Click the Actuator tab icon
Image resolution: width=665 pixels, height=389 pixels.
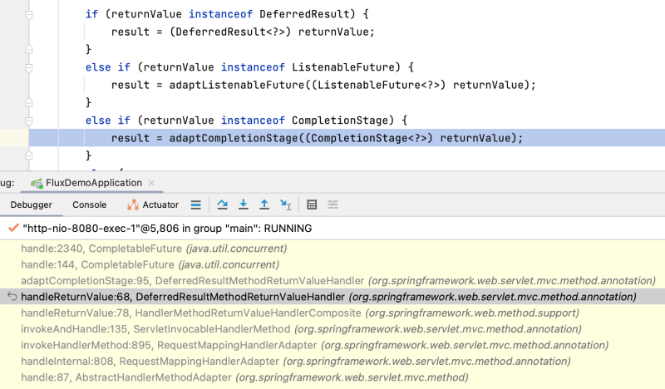click(x=133, y=204)
